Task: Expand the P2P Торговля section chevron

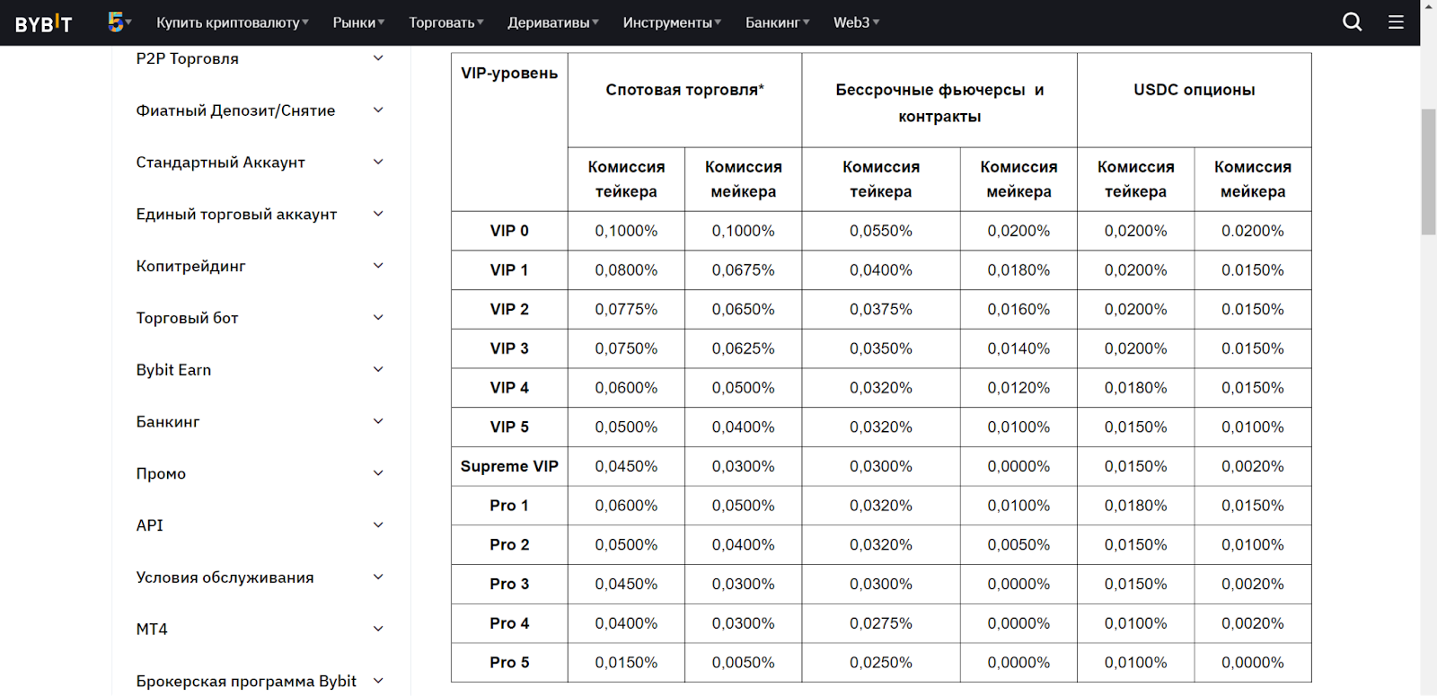Action: (x=378, y=58)
